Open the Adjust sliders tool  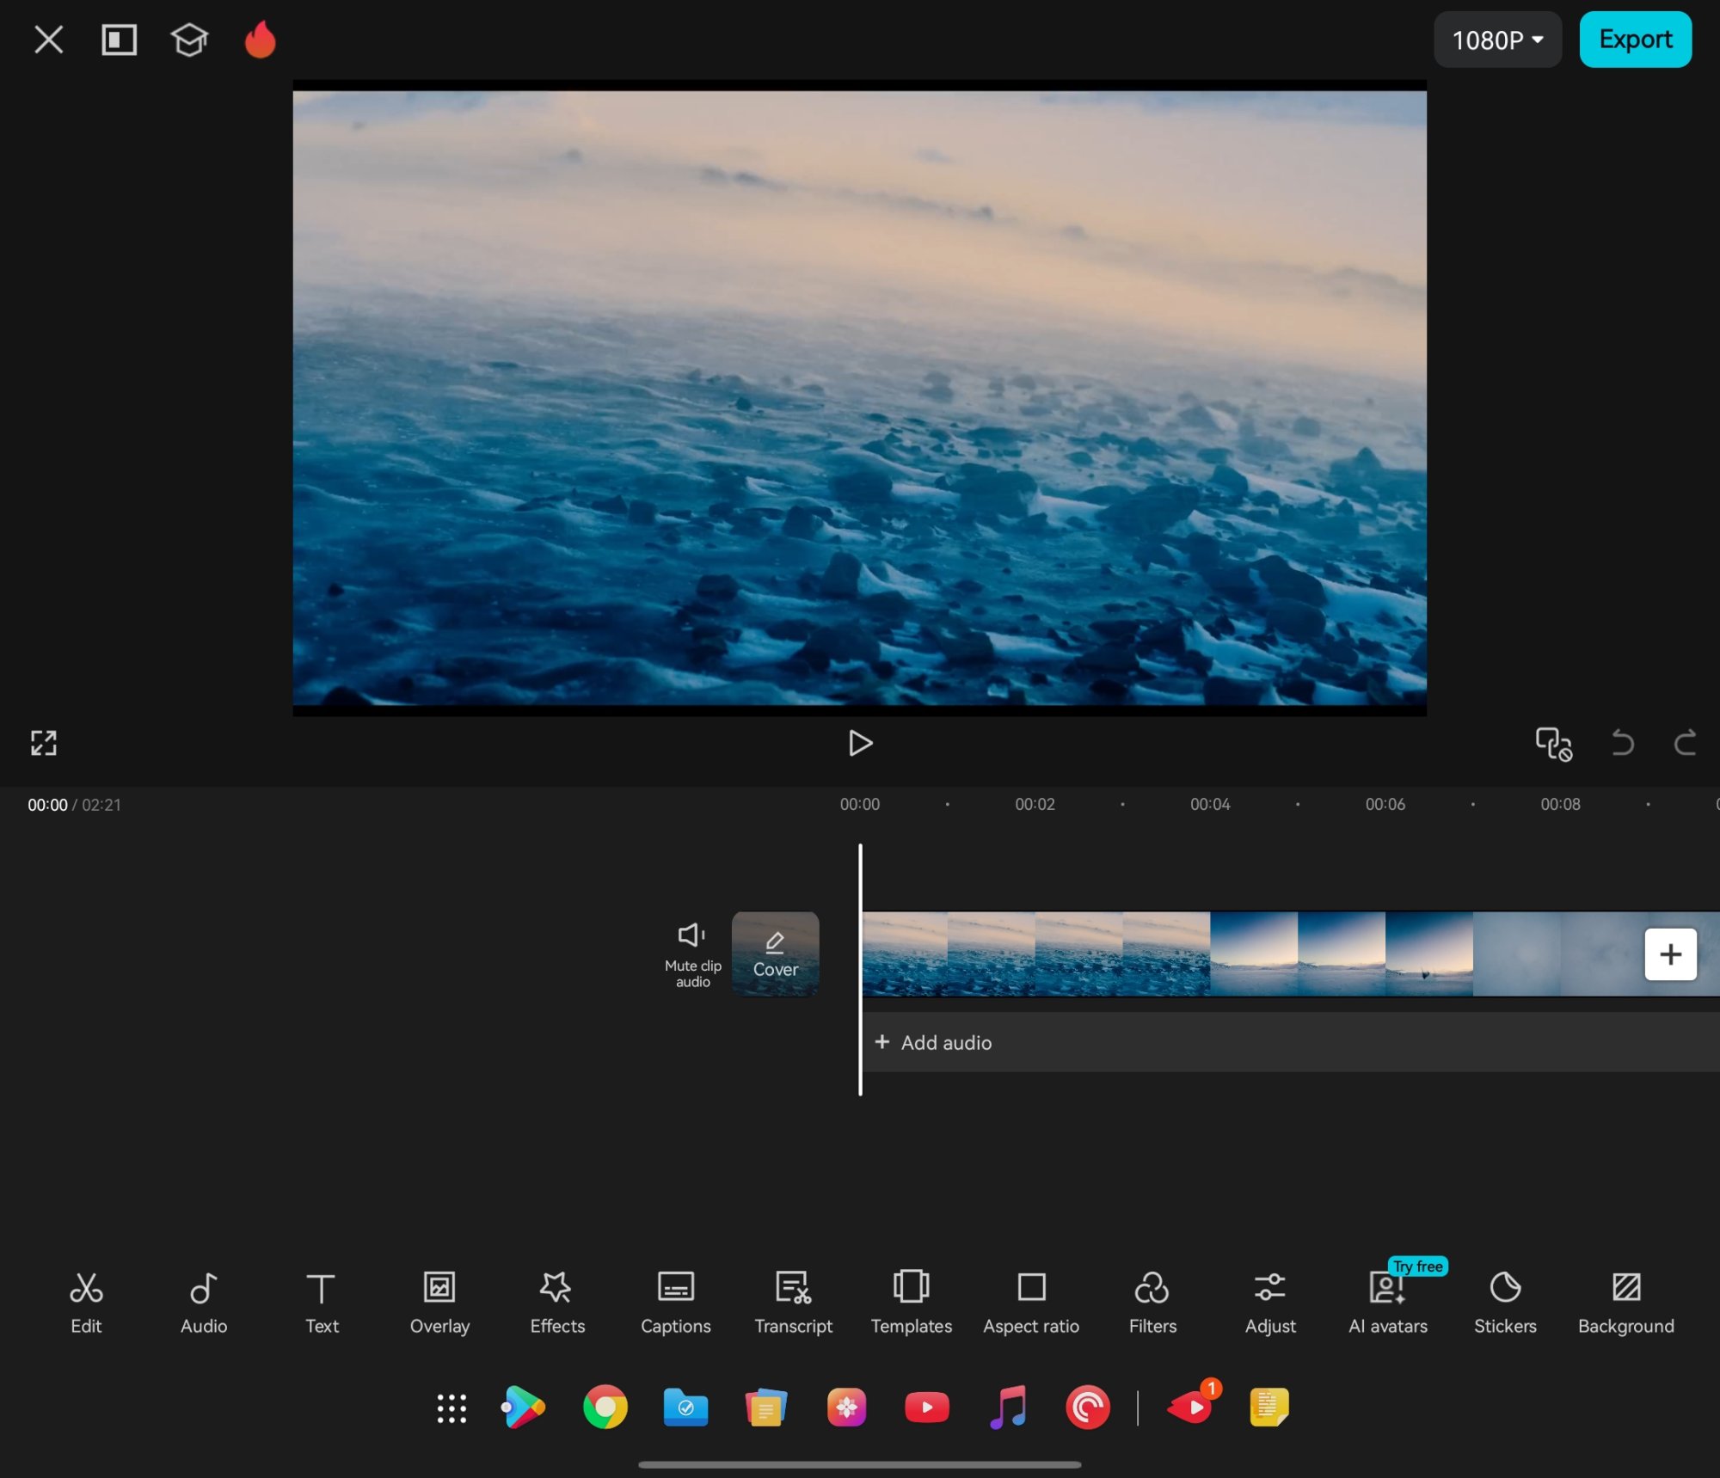(1269, 1302)
